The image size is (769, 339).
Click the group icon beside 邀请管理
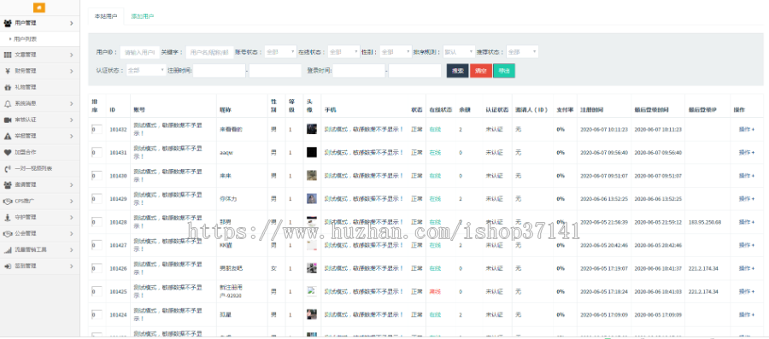pos(8,184)
